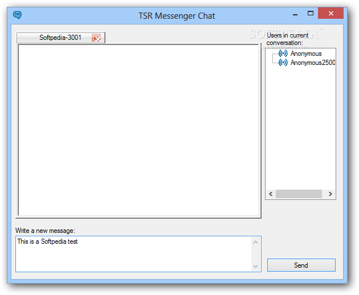Close the Softpedia-3001 conversation tab
This screenshot has width=359, height=295.
(96, 38)
